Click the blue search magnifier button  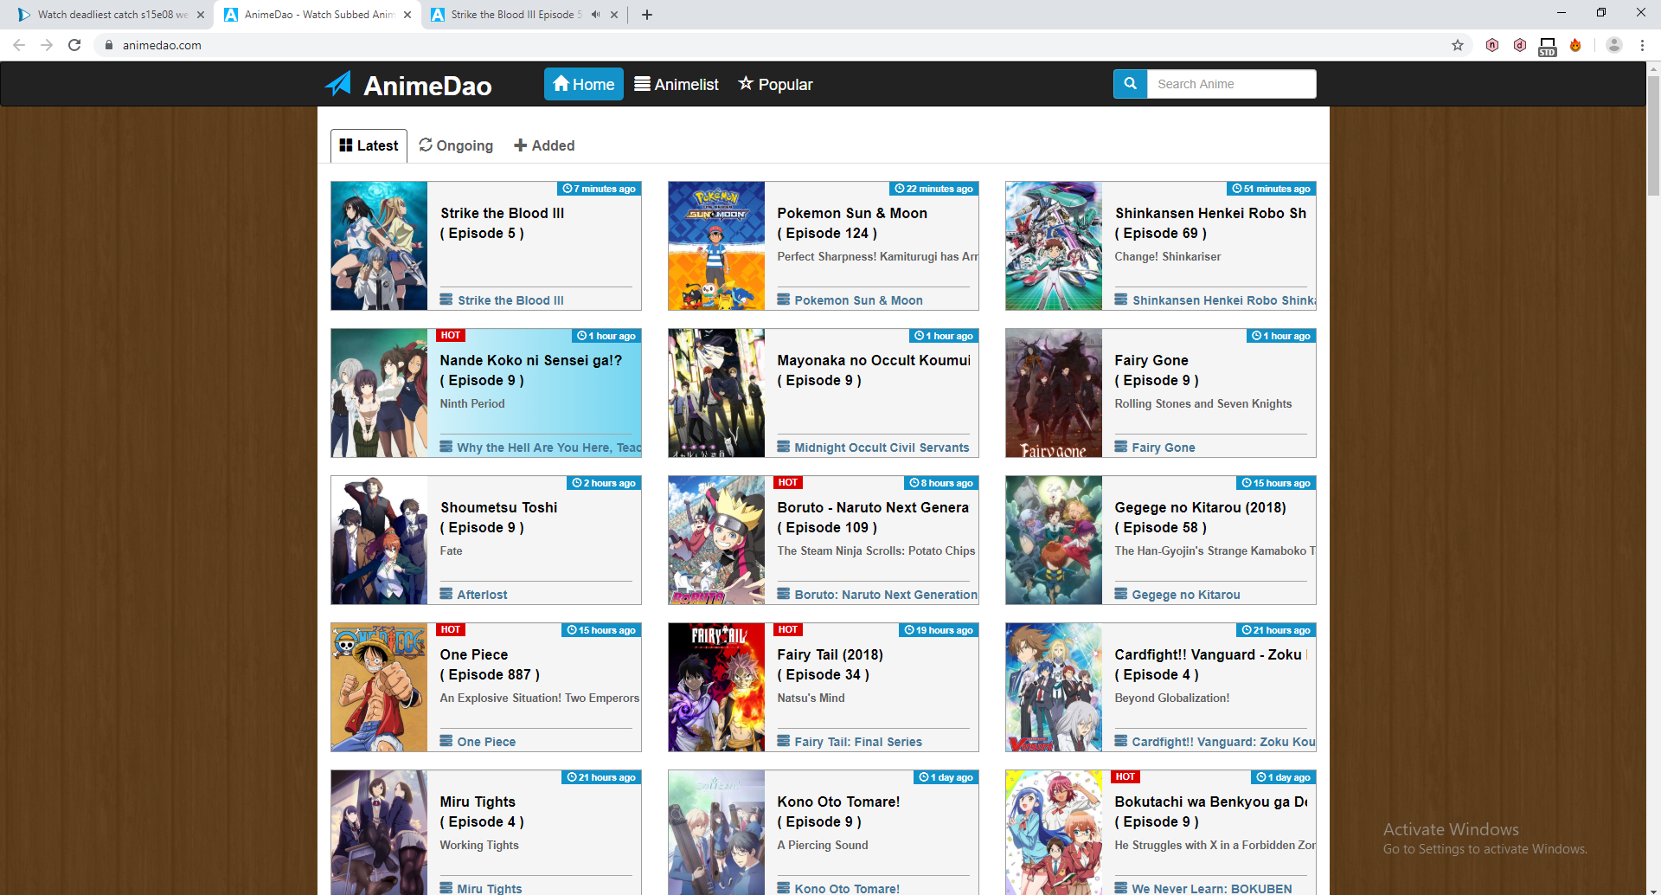(1130, 84)
